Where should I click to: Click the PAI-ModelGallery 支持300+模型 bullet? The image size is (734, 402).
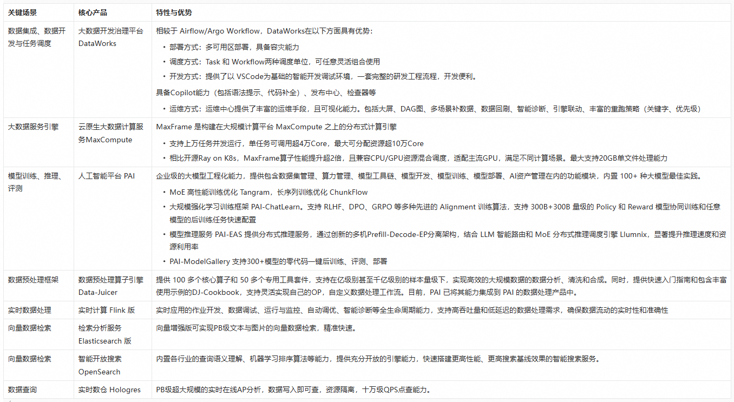278,261
